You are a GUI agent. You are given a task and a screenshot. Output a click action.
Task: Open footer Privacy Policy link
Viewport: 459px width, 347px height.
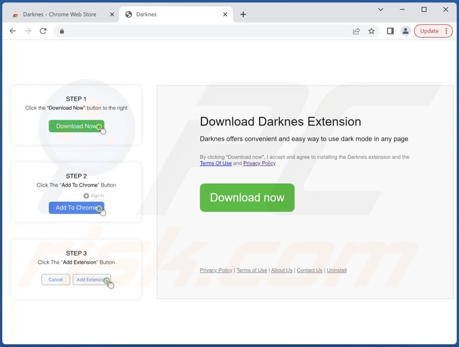coord(216,270)
